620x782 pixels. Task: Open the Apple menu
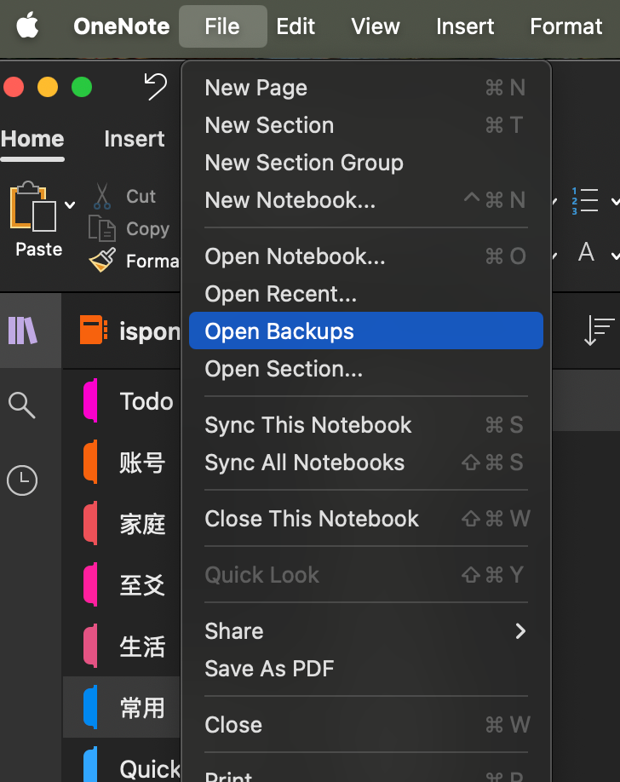click(x=28, y=26)
